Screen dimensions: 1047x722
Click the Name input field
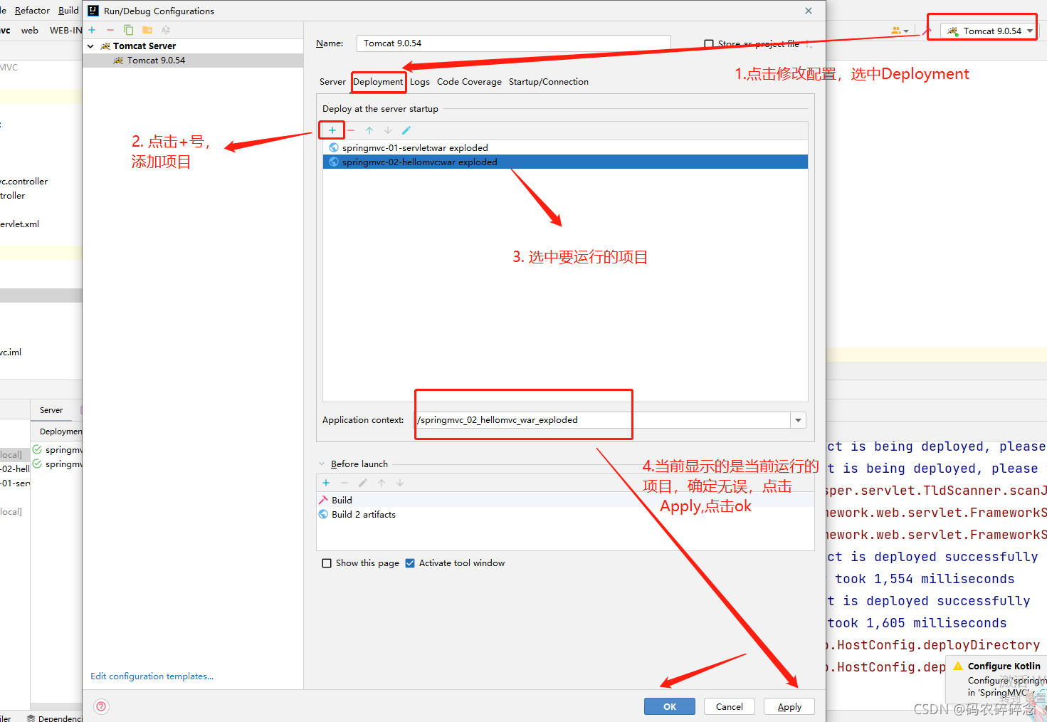(x=513, y=43)
